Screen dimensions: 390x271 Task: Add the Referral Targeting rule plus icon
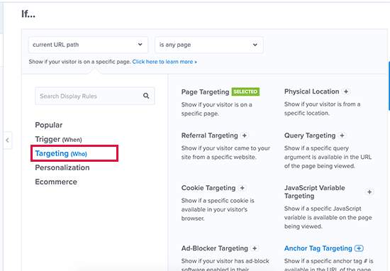click(245, 135)
